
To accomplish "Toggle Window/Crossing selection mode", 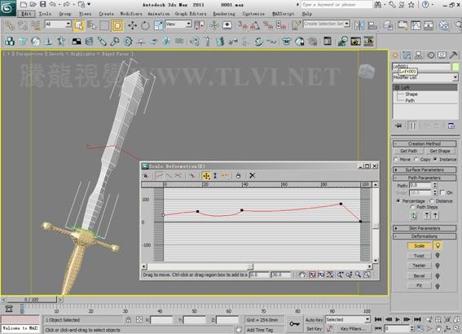I will point(117,25).
